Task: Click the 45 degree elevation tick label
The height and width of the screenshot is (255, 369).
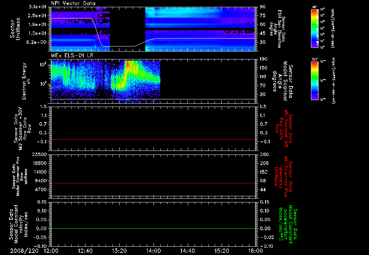Action: click(263, 33)
